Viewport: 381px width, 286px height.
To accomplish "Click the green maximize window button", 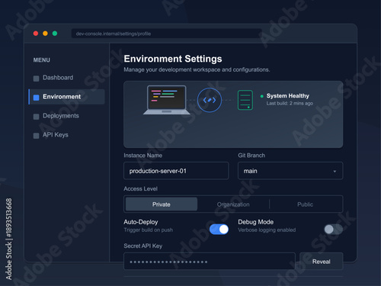I will coord(55,34).
